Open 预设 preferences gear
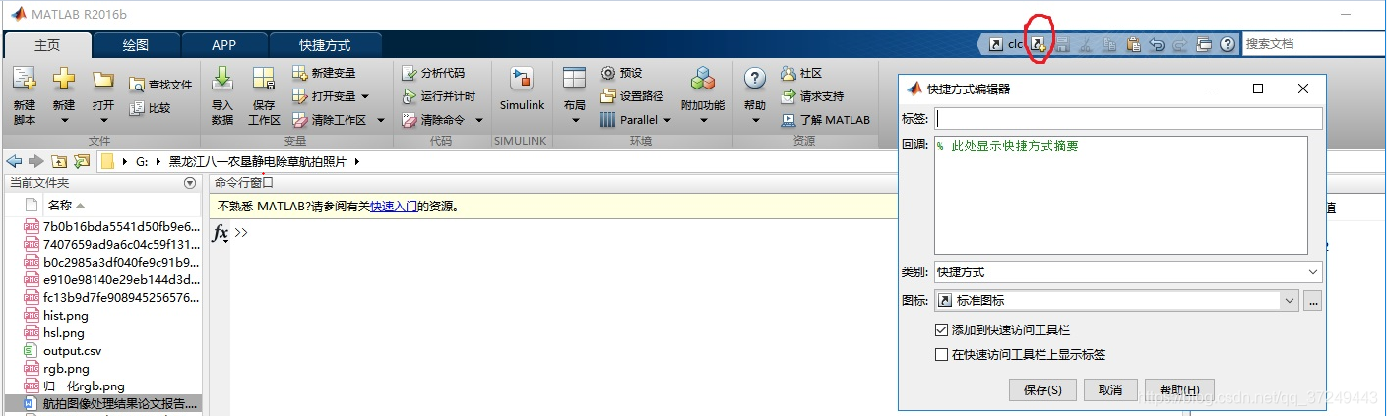The height and width of the screenshot is (416, 1387). (x=621, y=73)
